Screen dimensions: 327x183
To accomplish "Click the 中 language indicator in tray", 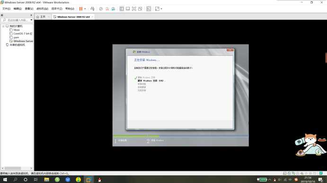I will click(x=290, y=180).
